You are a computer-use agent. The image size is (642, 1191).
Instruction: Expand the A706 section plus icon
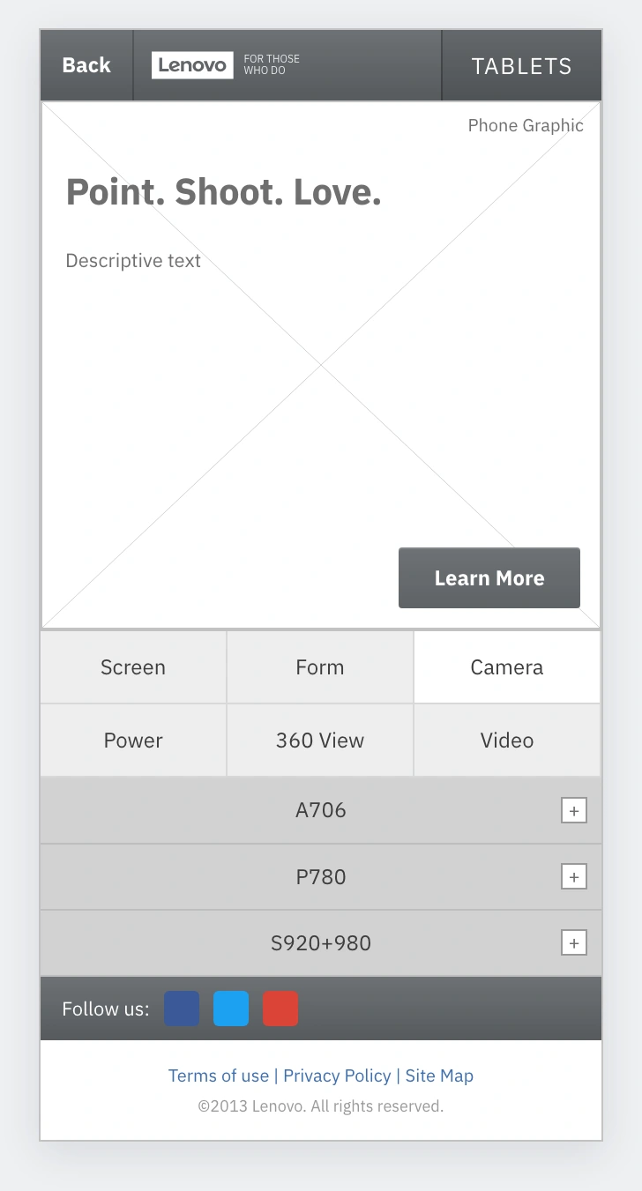point(574,810)
